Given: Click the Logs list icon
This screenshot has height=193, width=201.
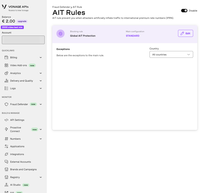Looking at the screenshot, I should pos(7,88).
